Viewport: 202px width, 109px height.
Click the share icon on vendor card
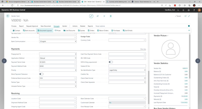pos(98,16)
